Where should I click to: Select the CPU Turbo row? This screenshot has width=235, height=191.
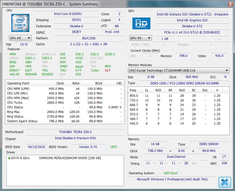click(x=65, y=103)
